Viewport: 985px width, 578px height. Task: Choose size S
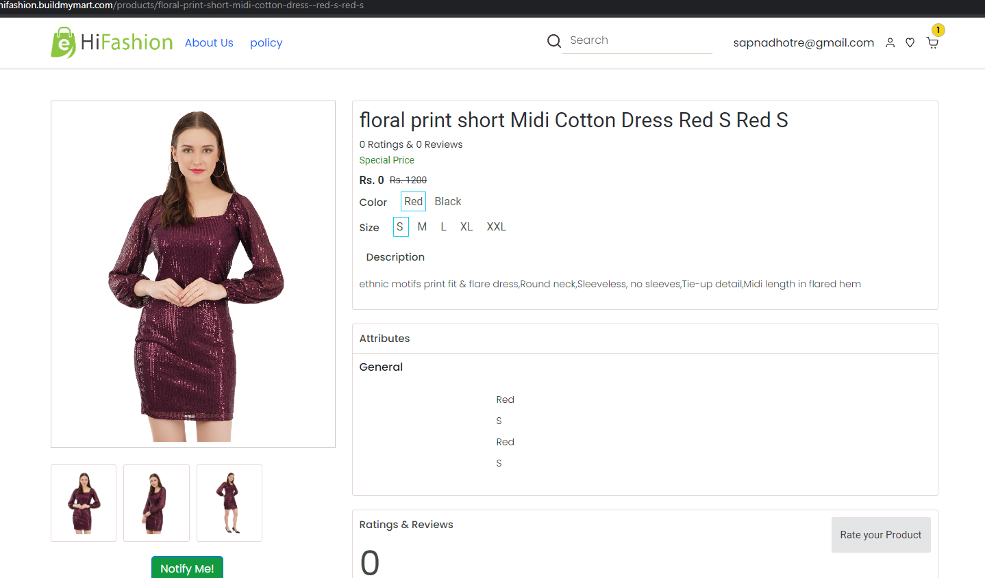click(400, 226)
